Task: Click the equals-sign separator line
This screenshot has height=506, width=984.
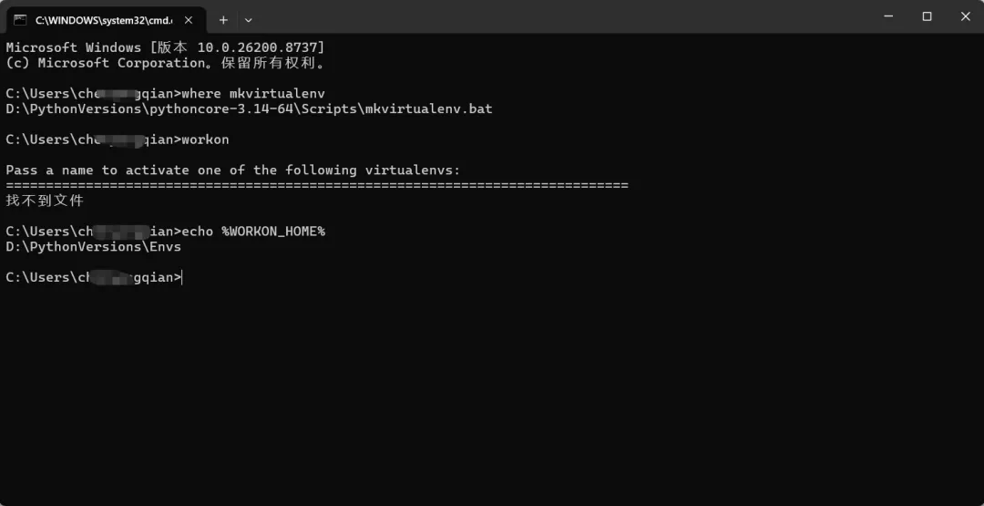Action: 317,186
